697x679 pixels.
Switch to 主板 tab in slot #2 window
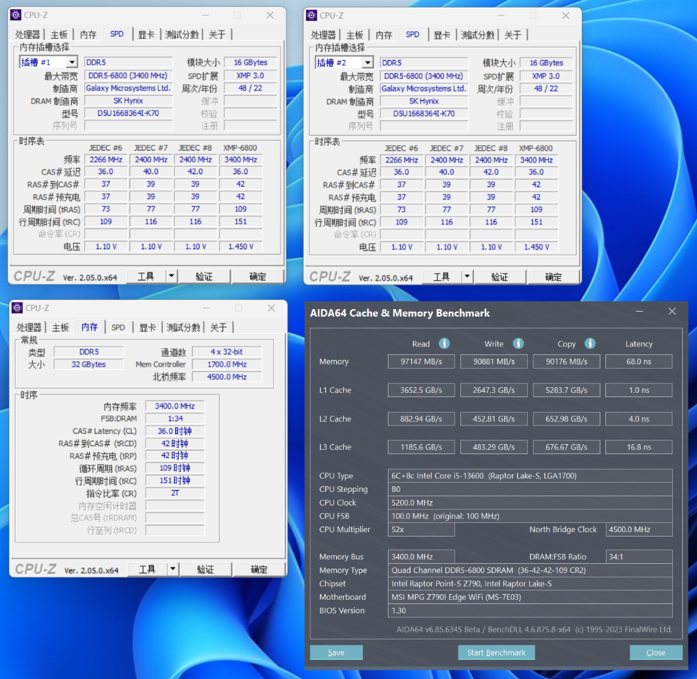point(355,35)
